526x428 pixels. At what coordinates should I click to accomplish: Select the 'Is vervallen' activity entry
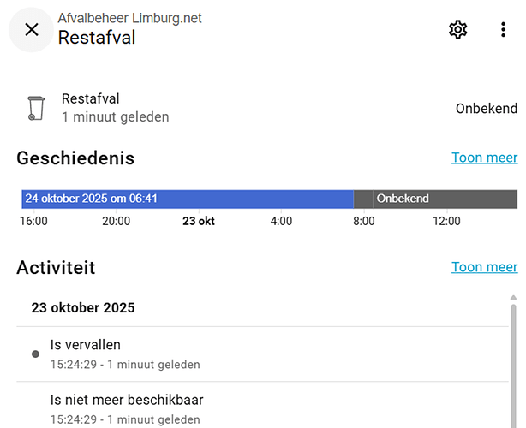coord(86,345)
